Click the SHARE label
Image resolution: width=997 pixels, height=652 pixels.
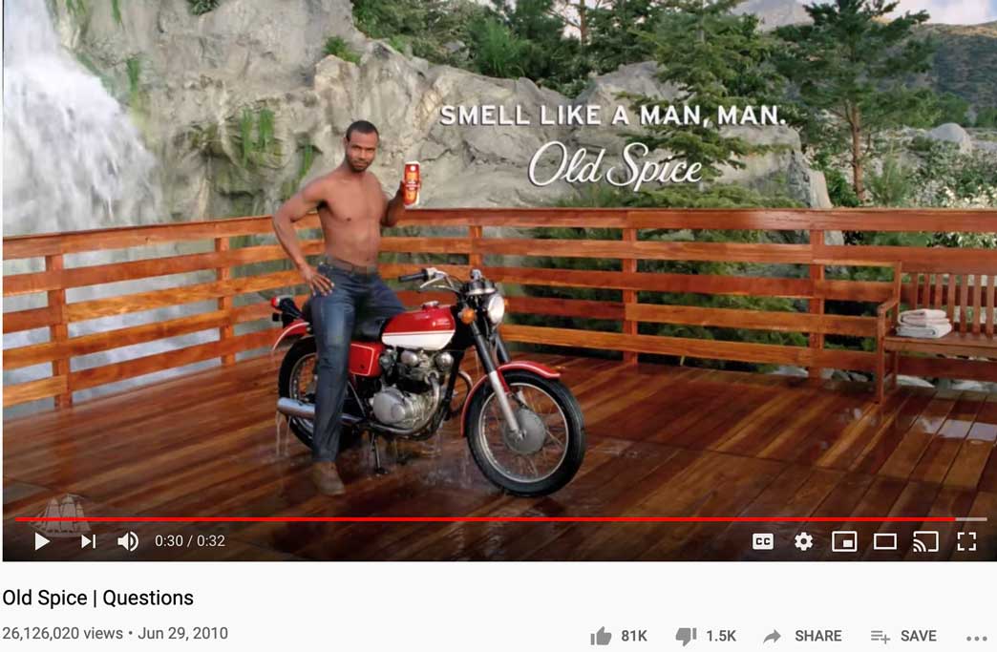coord(817,636)
